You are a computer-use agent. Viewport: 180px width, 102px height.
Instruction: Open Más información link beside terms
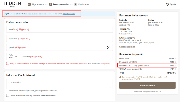coord(94,64)
